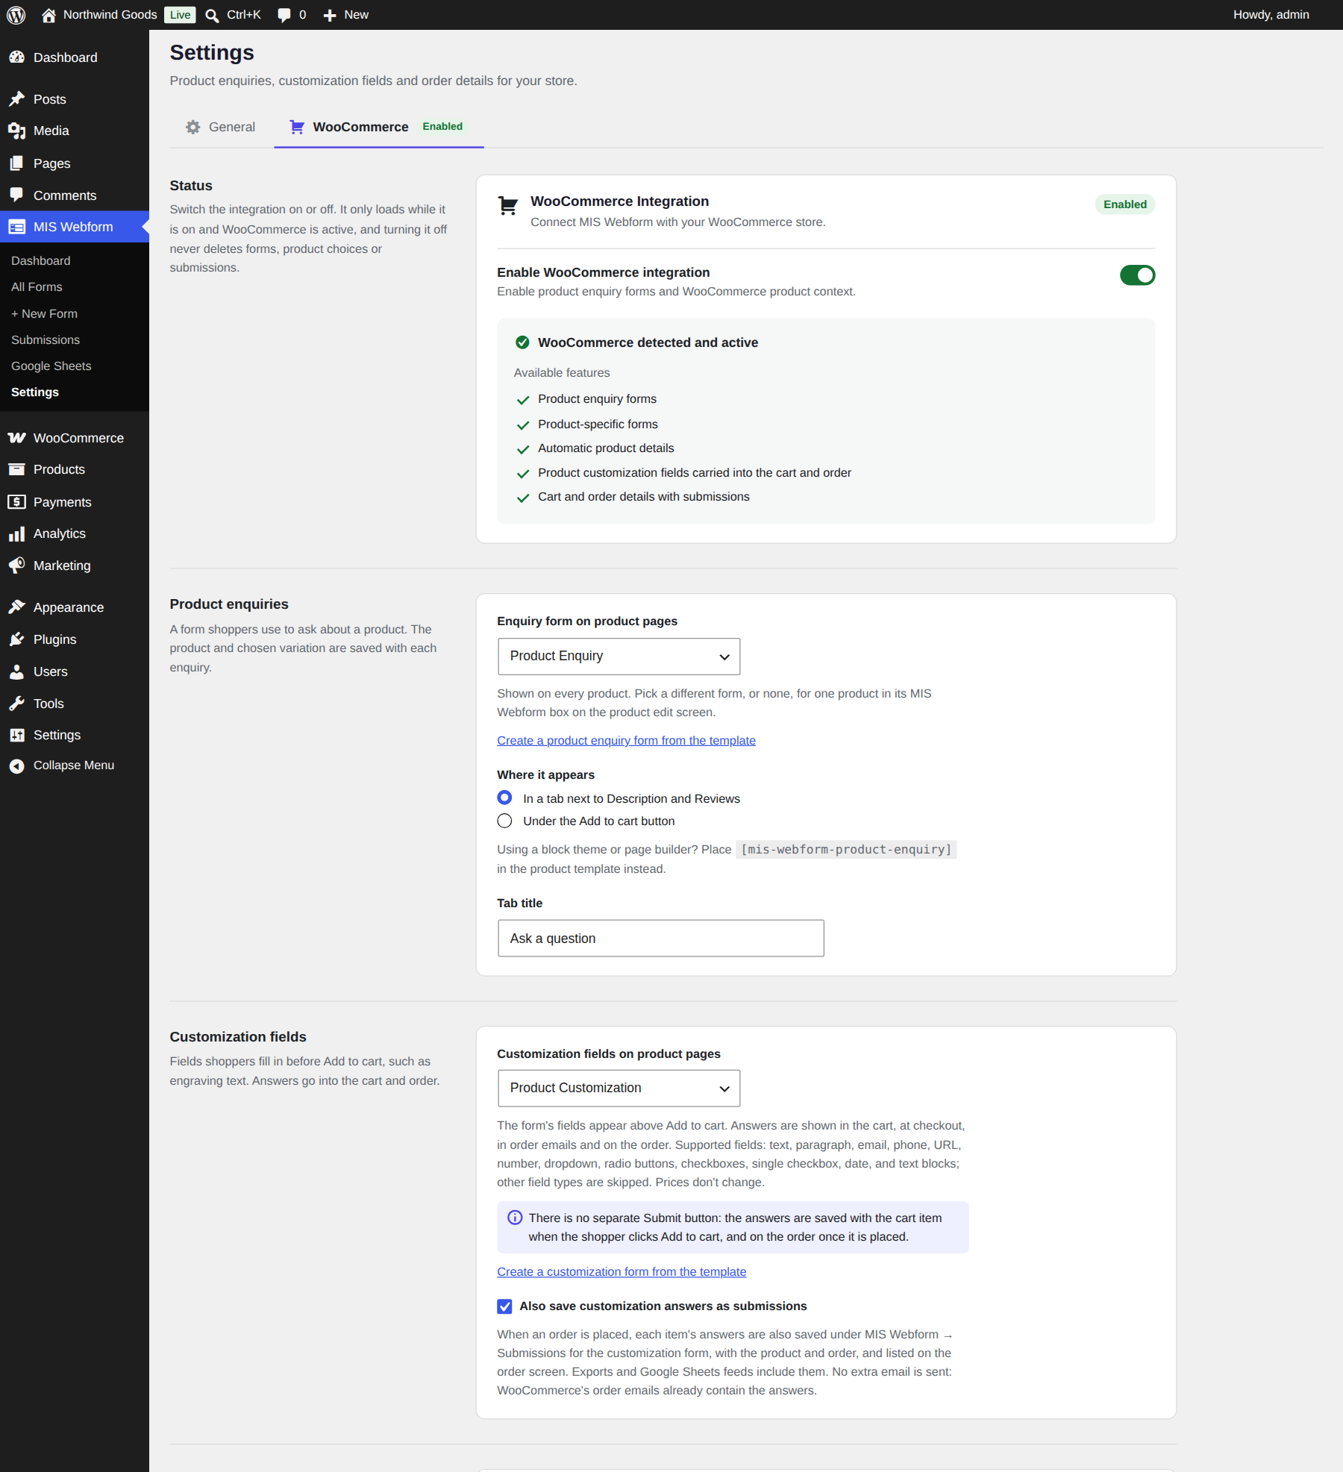Focus the Tab title input field
Image resolution: width=1343 pixels, height=1472 pixels.
661,939
